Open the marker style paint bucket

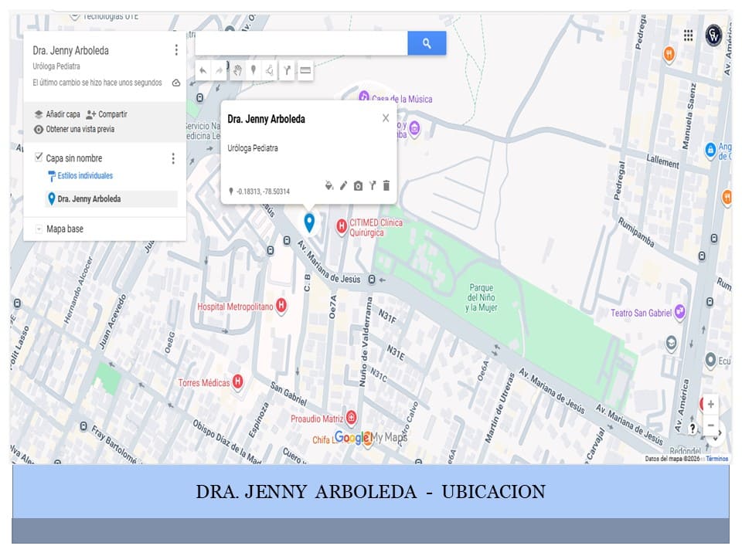[x=329, y=185]
